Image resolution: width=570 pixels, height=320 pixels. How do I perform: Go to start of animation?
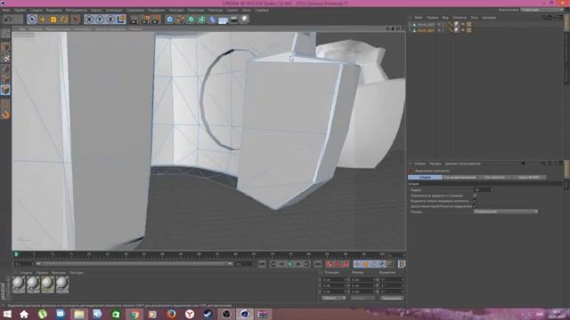262,264
